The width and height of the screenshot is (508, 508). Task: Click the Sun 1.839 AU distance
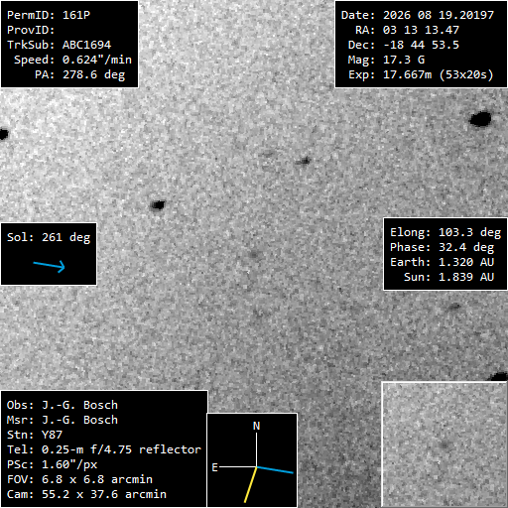coord(448,277)
